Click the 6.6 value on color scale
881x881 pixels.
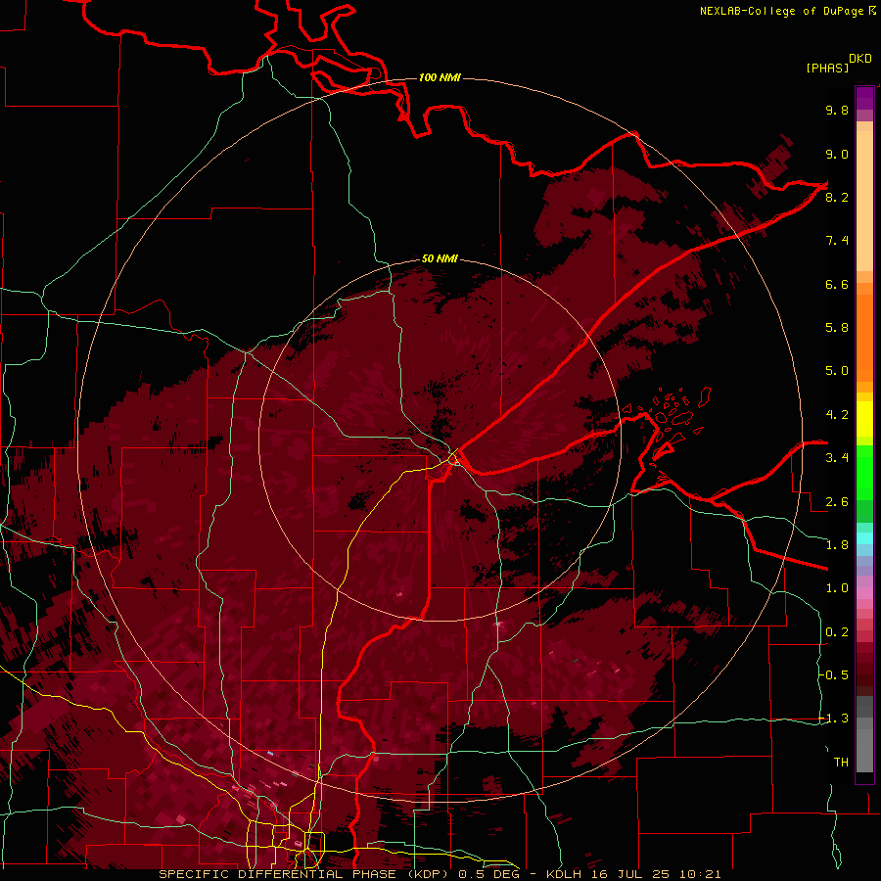837,284
